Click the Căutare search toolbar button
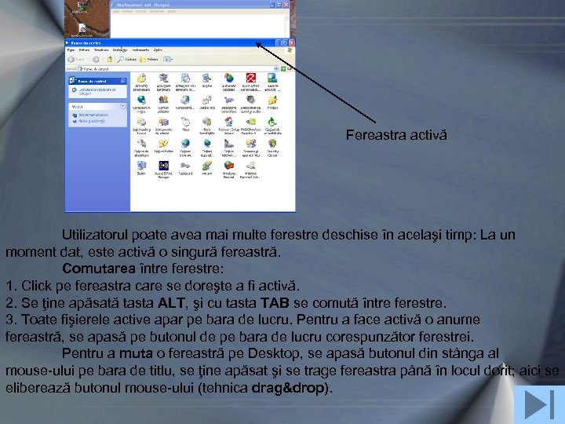The height and width of the screenshot is (424, 565). tap(127, 59)
